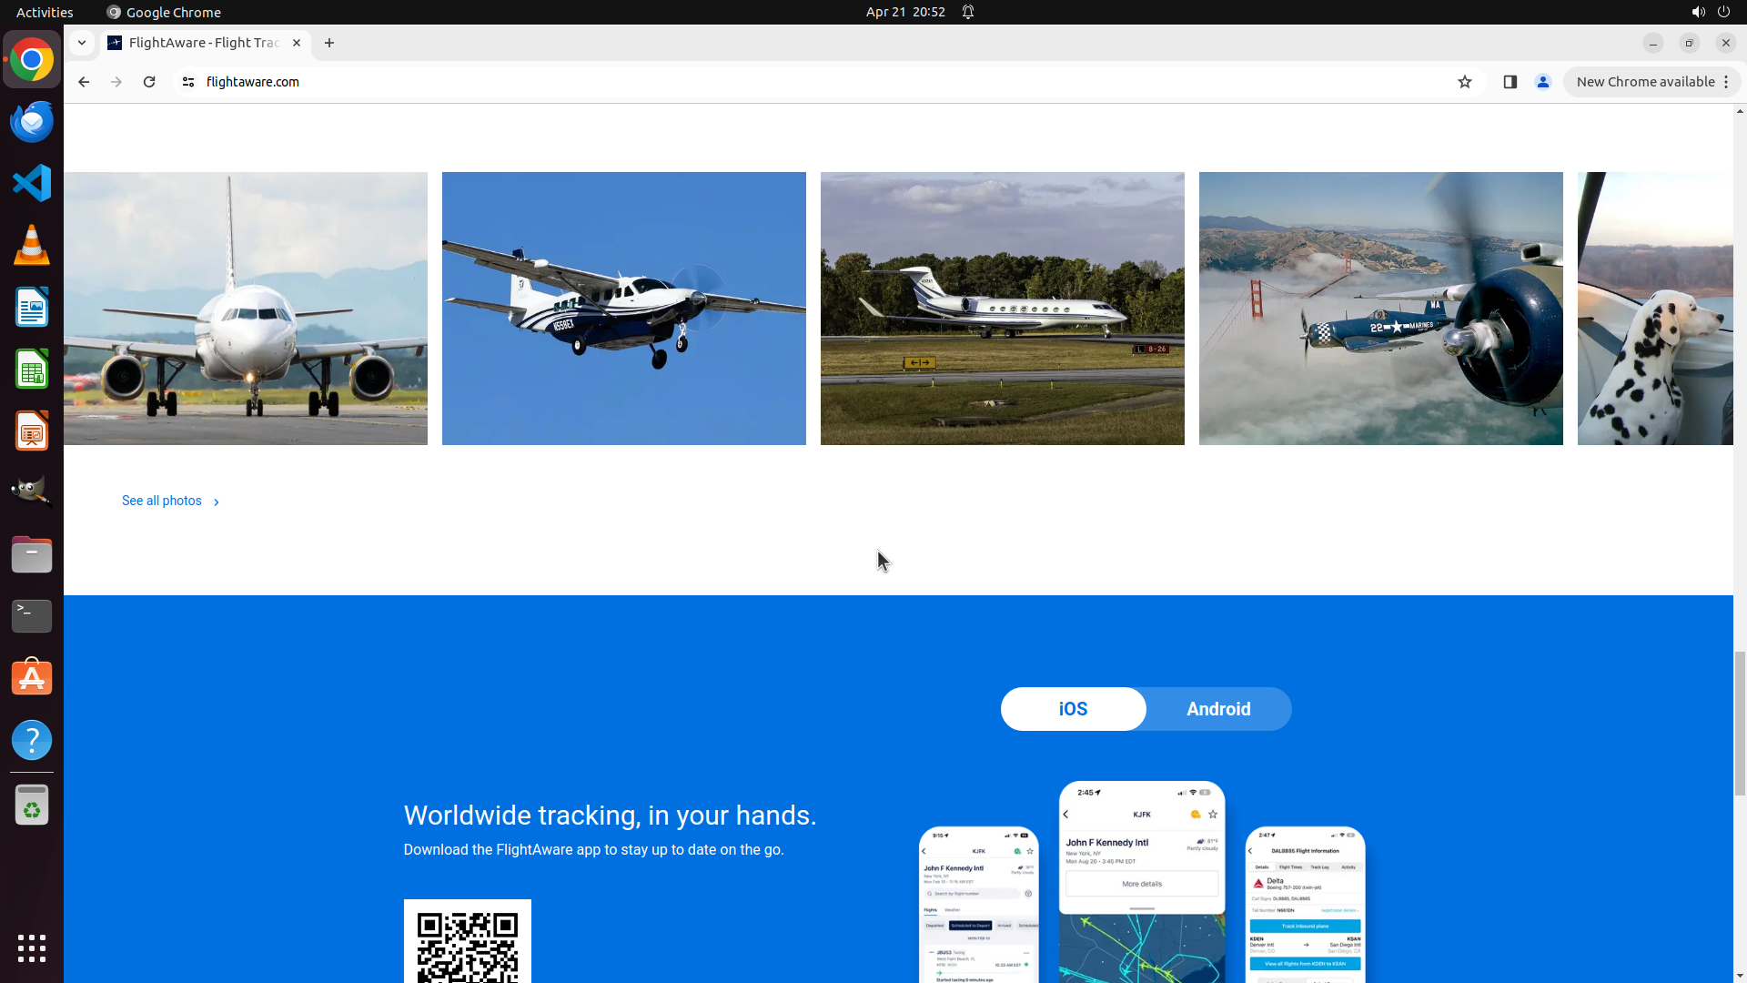Image resolution: width=1747 pixels, height=983 pixels.
Task: Switch app preview to iOS
Action: [x=1073, y=709]
